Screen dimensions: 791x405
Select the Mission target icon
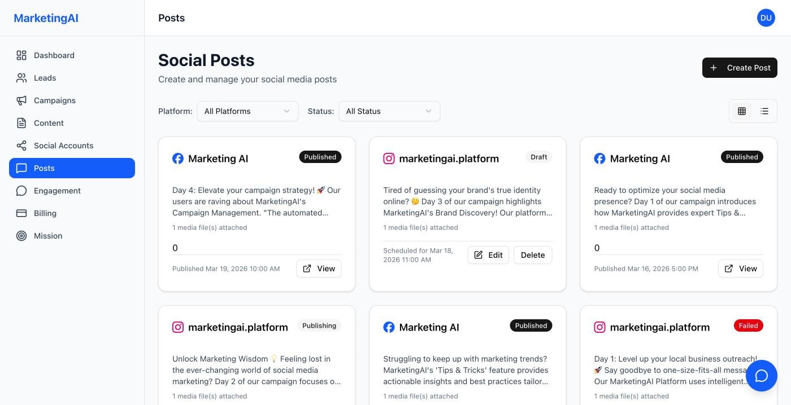tap(21, 236)
